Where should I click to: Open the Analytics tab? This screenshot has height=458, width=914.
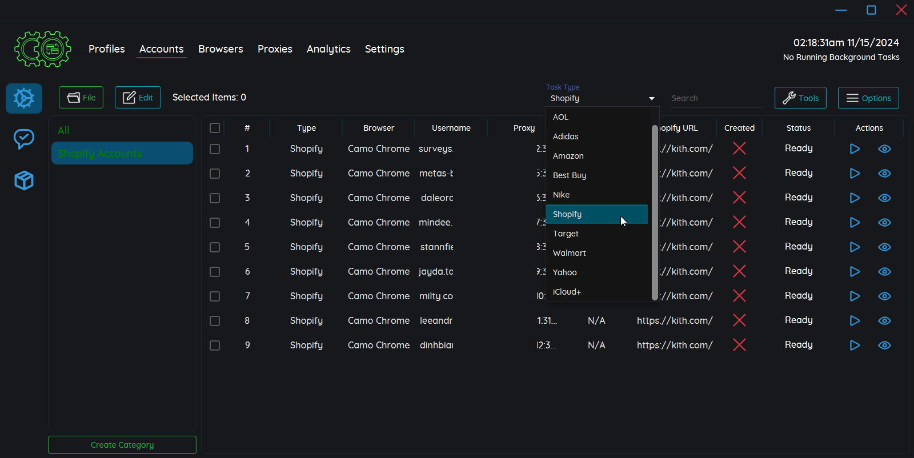(x=328, y=49)
